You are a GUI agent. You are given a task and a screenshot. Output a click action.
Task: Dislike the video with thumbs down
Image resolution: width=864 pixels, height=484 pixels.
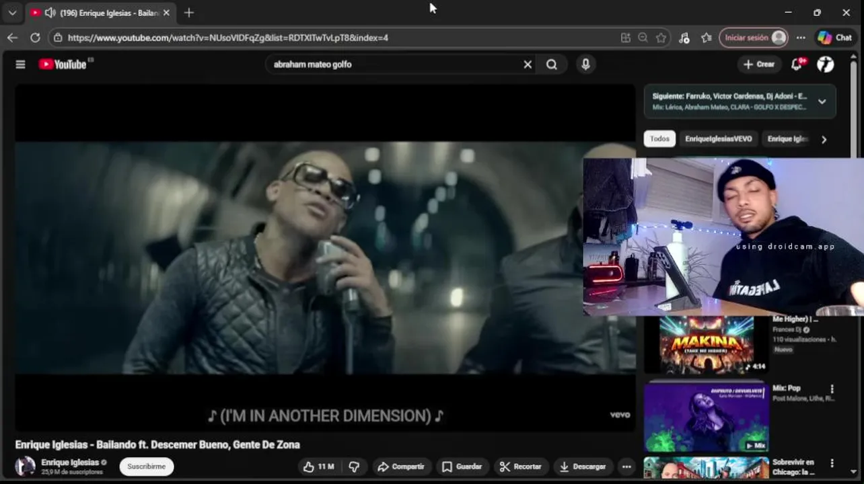354,467
